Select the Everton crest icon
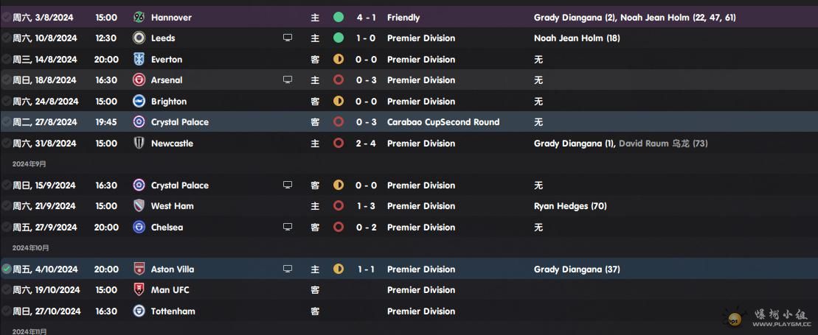This screenshot has width=818, height=335. pos(139,59)
